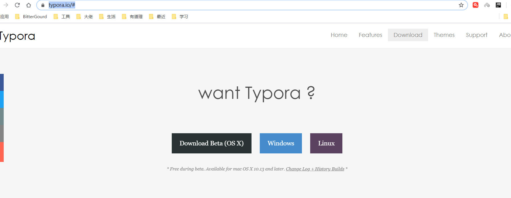Open Change Log + History Builds link
This screenshot has height=198, width=511.
tap(315, 169)
